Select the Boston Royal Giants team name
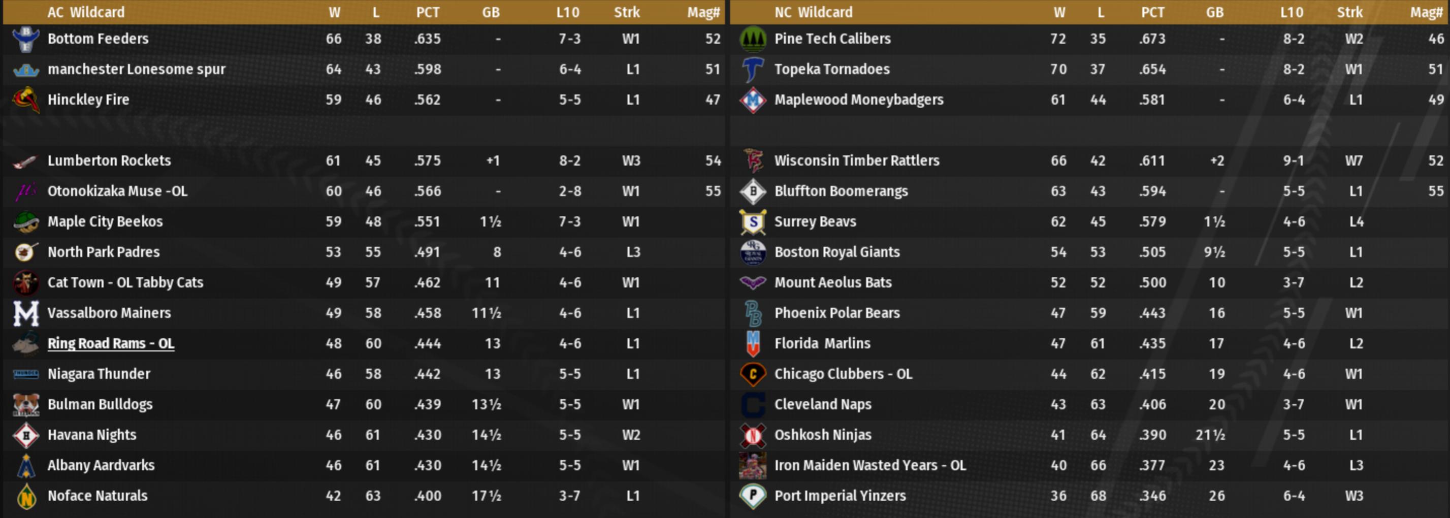 click(837, 252)
